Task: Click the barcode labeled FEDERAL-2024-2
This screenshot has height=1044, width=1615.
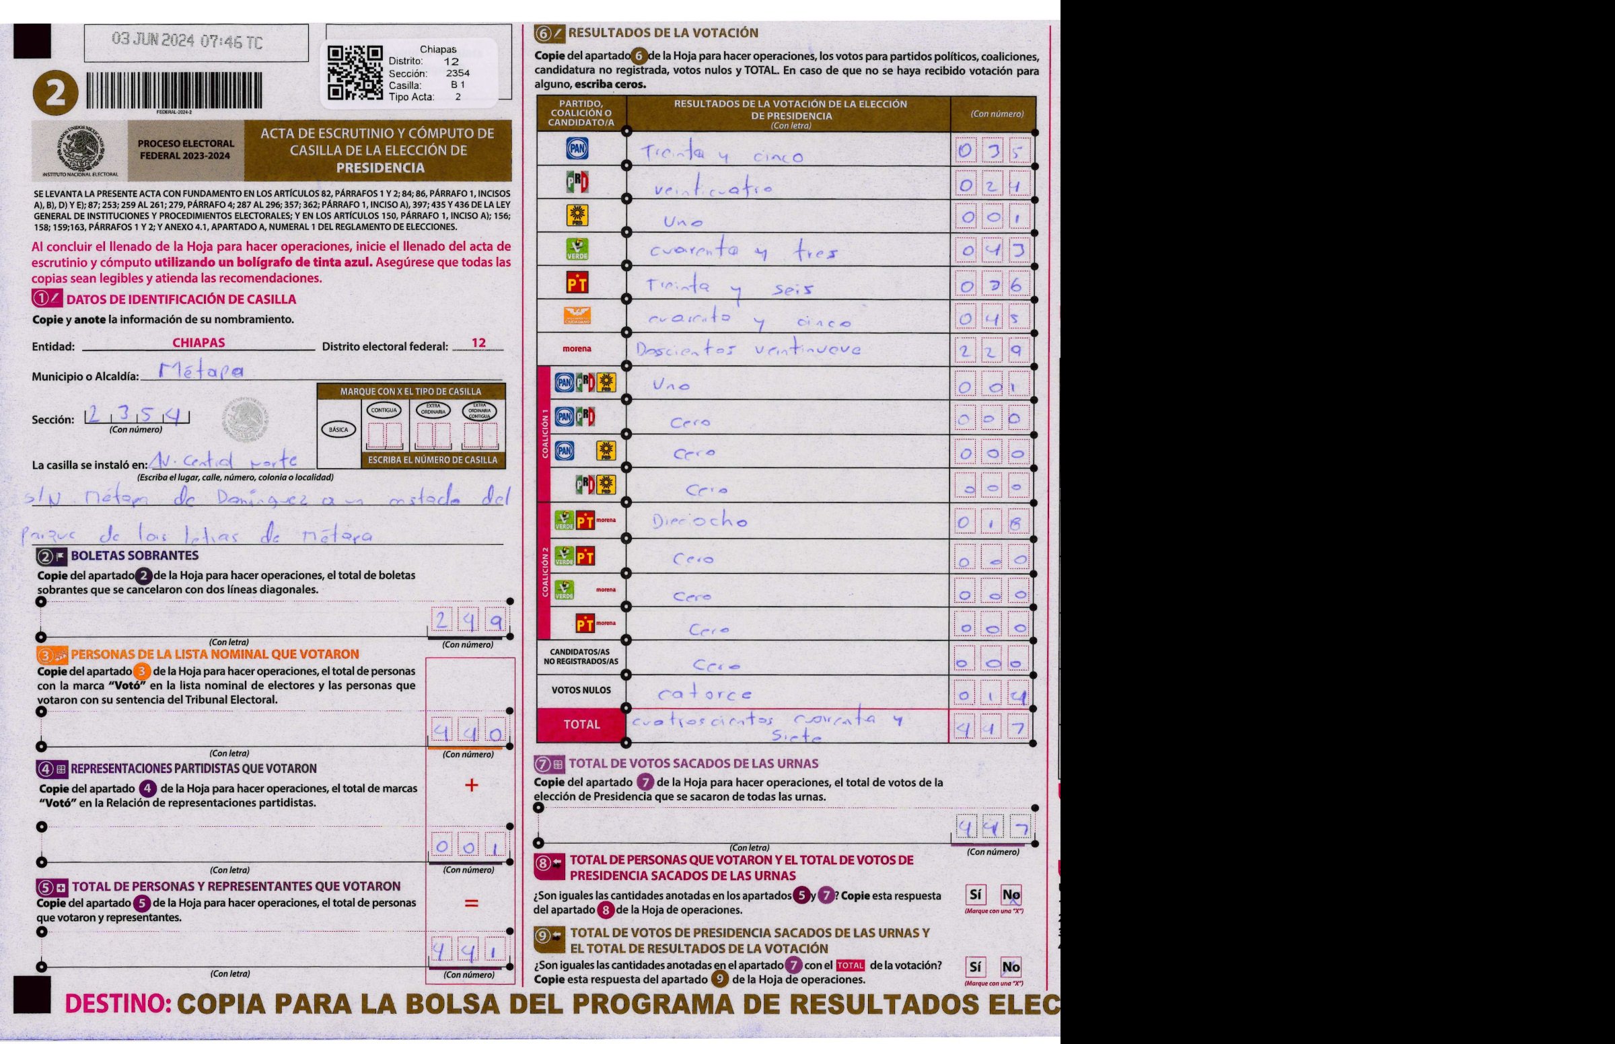Action: [x=174, y=90]
